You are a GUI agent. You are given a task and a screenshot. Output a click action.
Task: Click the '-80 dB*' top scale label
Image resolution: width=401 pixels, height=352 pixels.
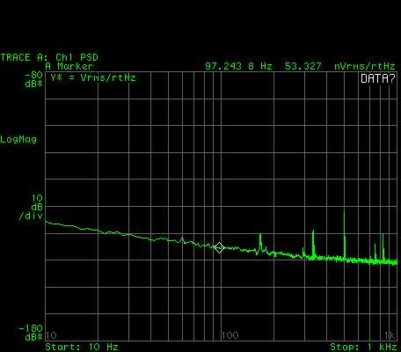(x=33, y=79)
